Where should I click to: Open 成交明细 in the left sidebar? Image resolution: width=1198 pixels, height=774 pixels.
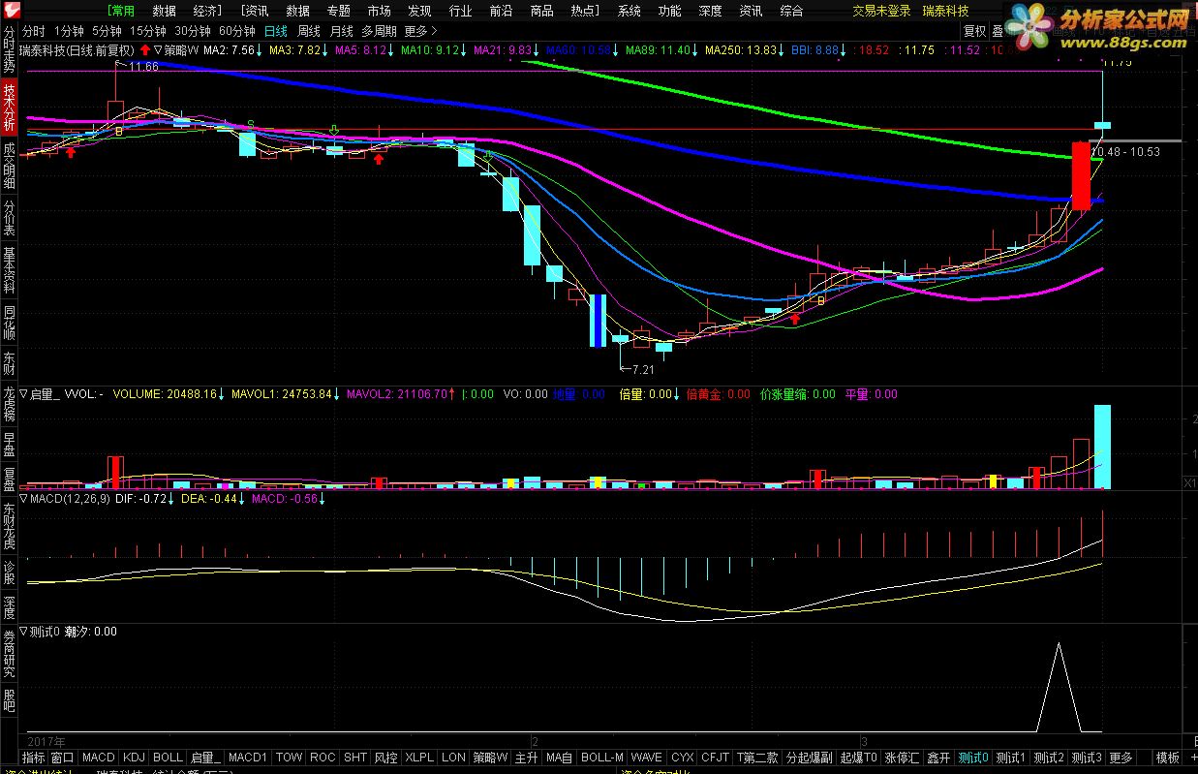pos(10,166)
